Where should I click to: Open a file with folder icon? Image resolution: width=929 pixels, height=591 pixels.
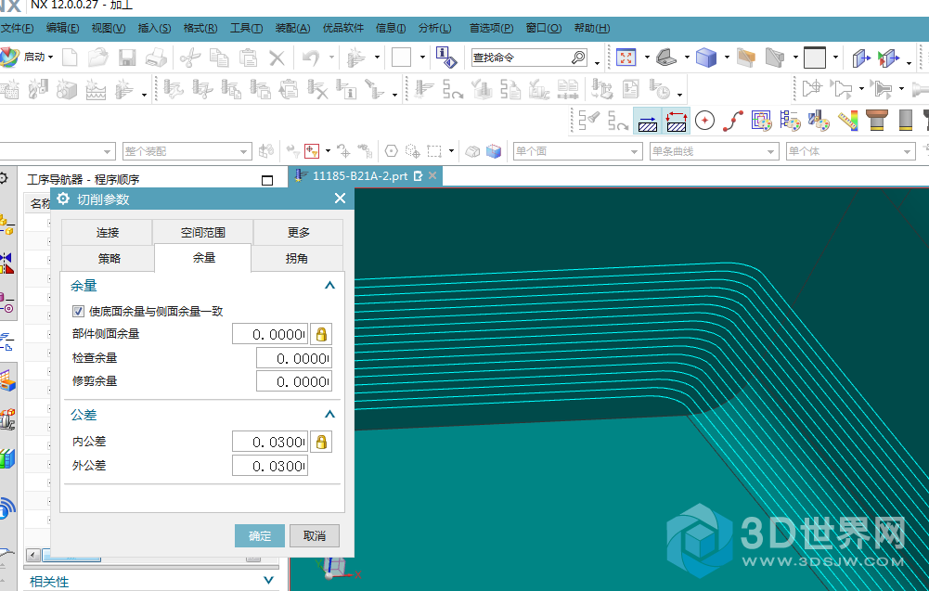(97, 58)
